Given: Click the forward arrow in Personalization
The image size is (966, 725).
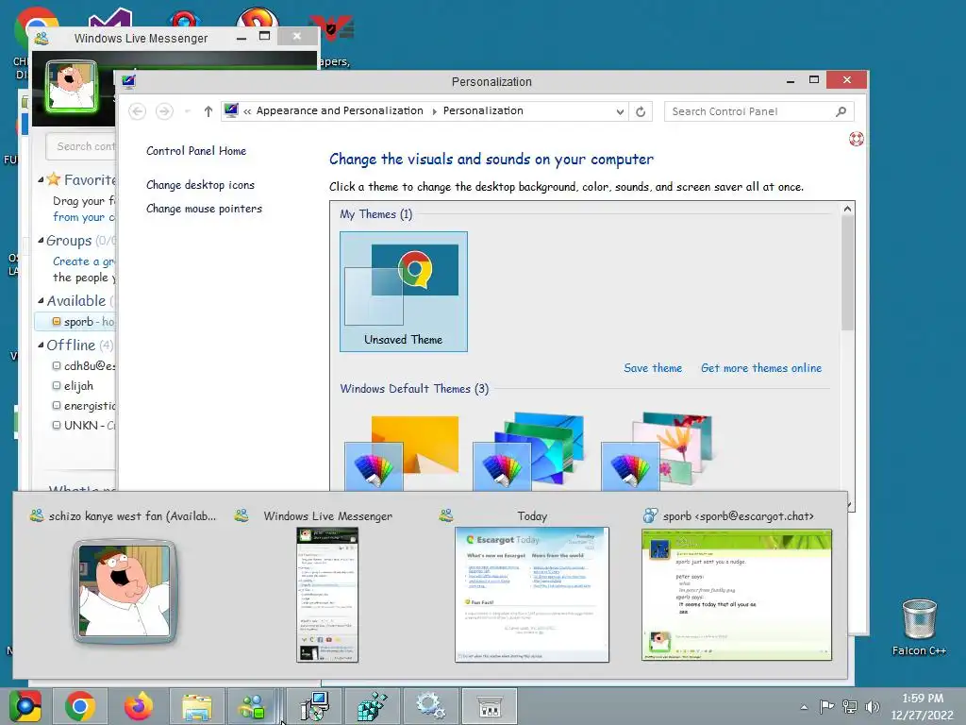Looking at the screenshot, I should click(x=164, y=111).
